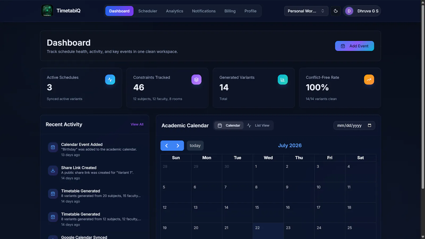Image resolution: width=425 pixels, height=239 pixels.
Task: Open Personal Workspace dropdown
Action: click(306, 11)
